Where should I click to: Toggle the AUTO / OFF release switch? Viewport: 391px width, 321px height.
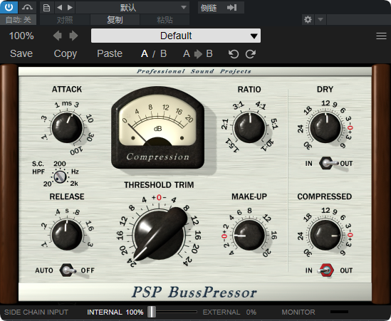[x=68, y=270]
